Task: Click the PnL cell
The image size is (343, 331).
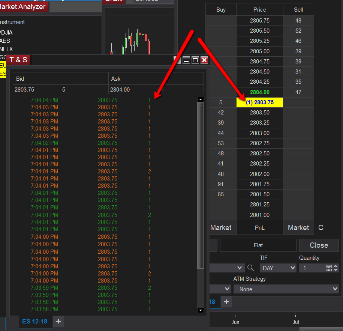Action: 260,227
